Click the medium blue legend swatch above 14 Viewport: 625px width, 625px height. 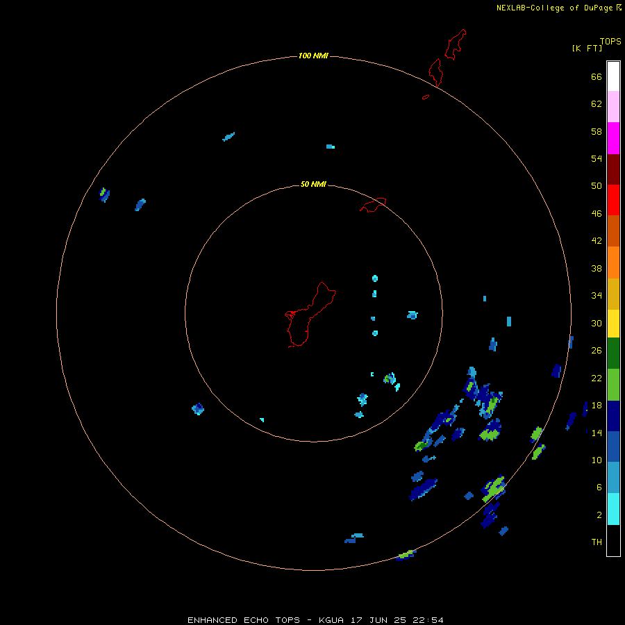pos(613,447)
